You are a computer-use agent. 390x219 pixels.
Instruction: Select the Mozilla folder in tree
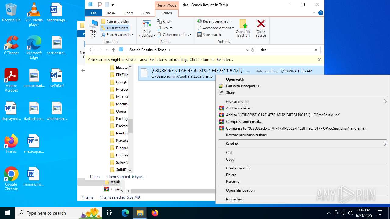(119, 104)
